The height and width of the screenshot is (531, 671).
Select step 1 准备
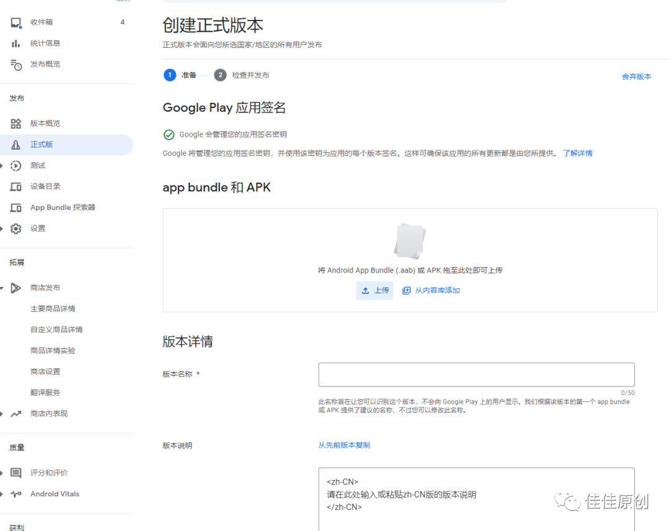[x=180, y=75]
